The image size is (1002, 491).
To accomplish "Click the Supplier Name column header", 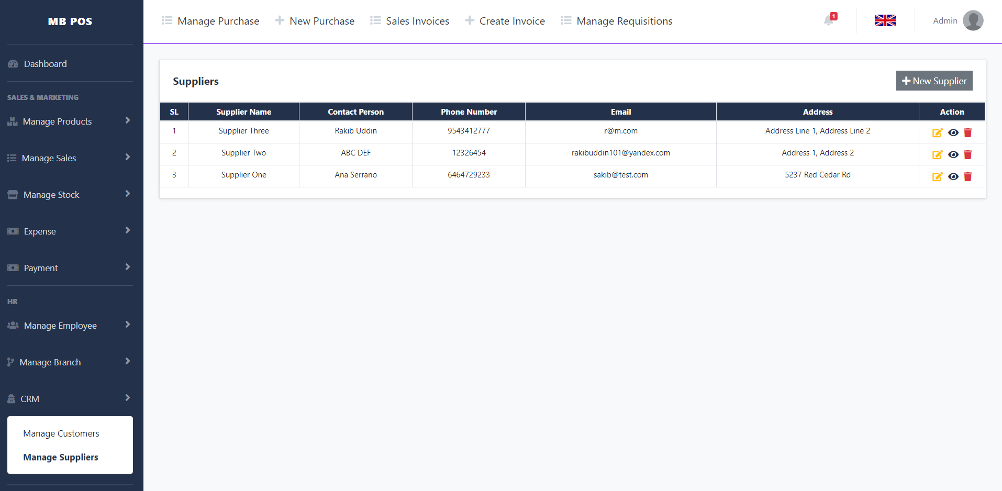I will (x=243, y=112).
